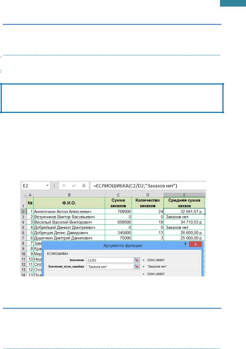Open the Name Box dropdown arrow
This screenshot has height=349, width=246.
(x=48, y=186)
